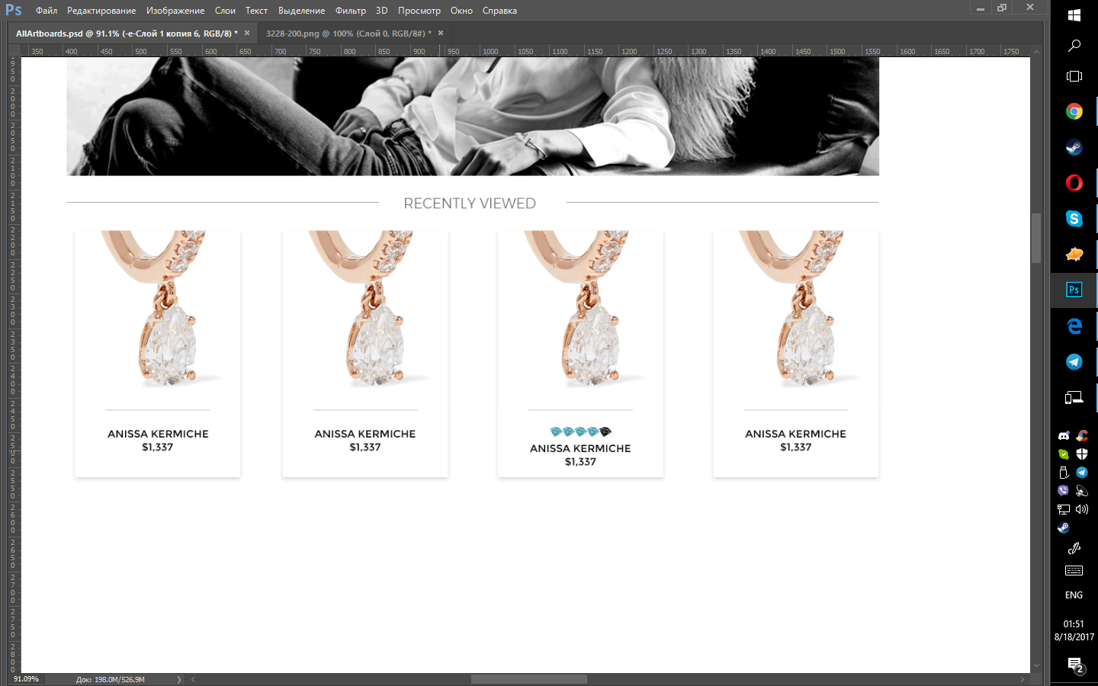Open the Текст menu
The width and height of the screenshot is (1098, 686).
[x=256, y=11]
